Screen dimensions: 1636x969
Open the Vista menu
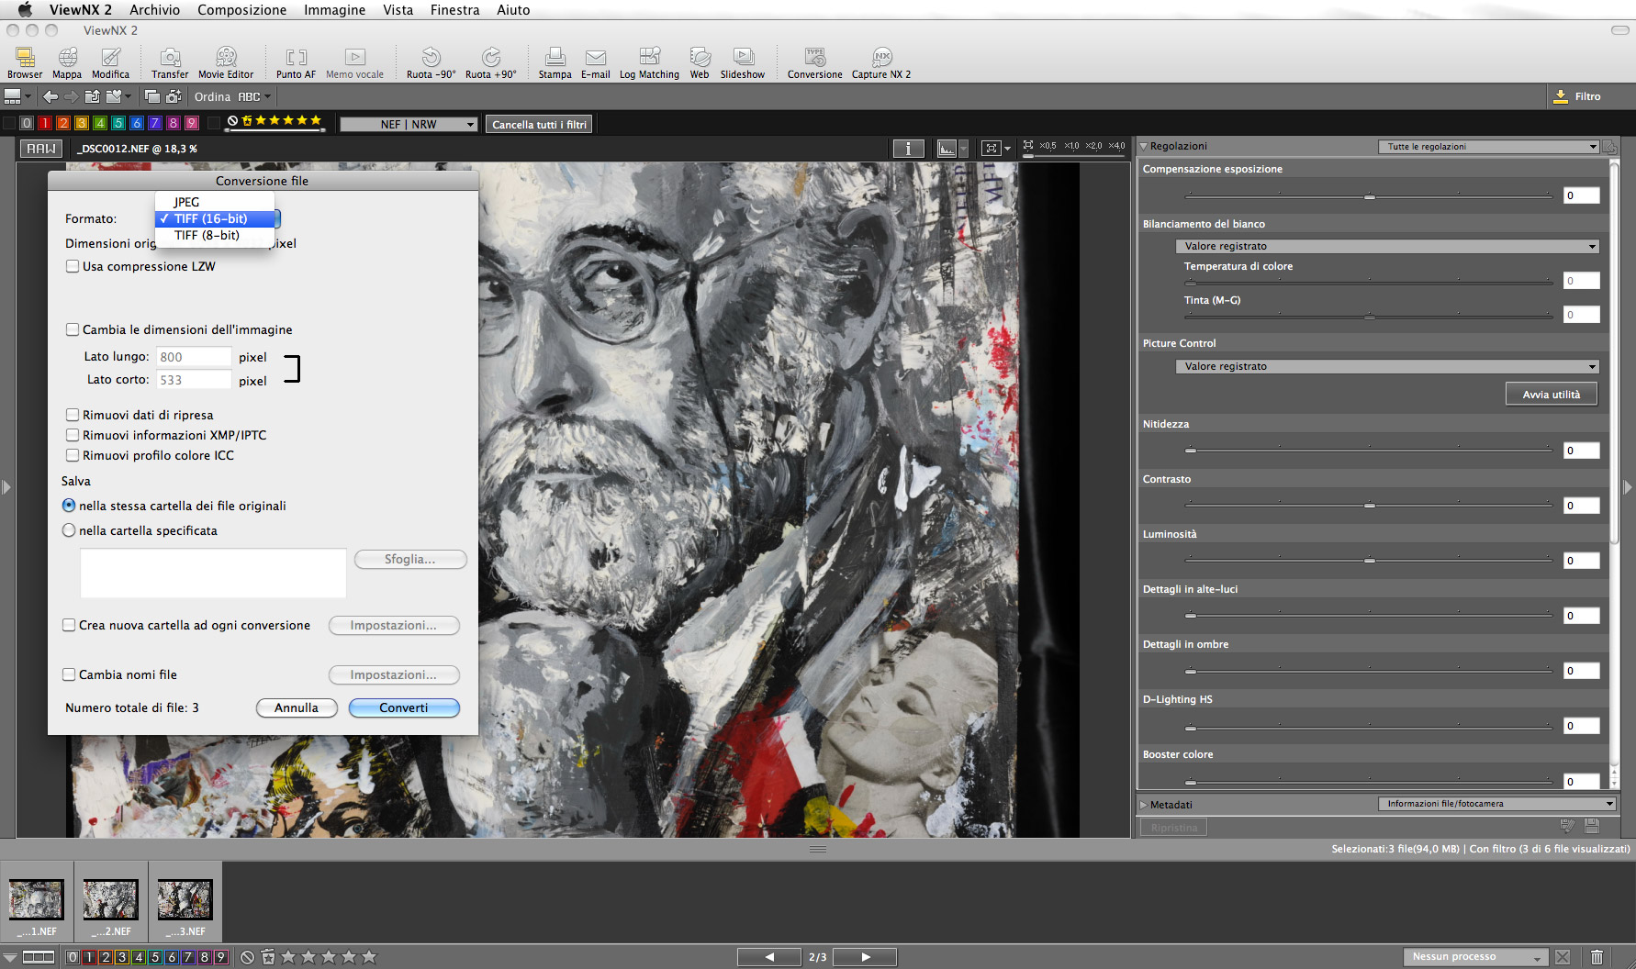[398, 10]
